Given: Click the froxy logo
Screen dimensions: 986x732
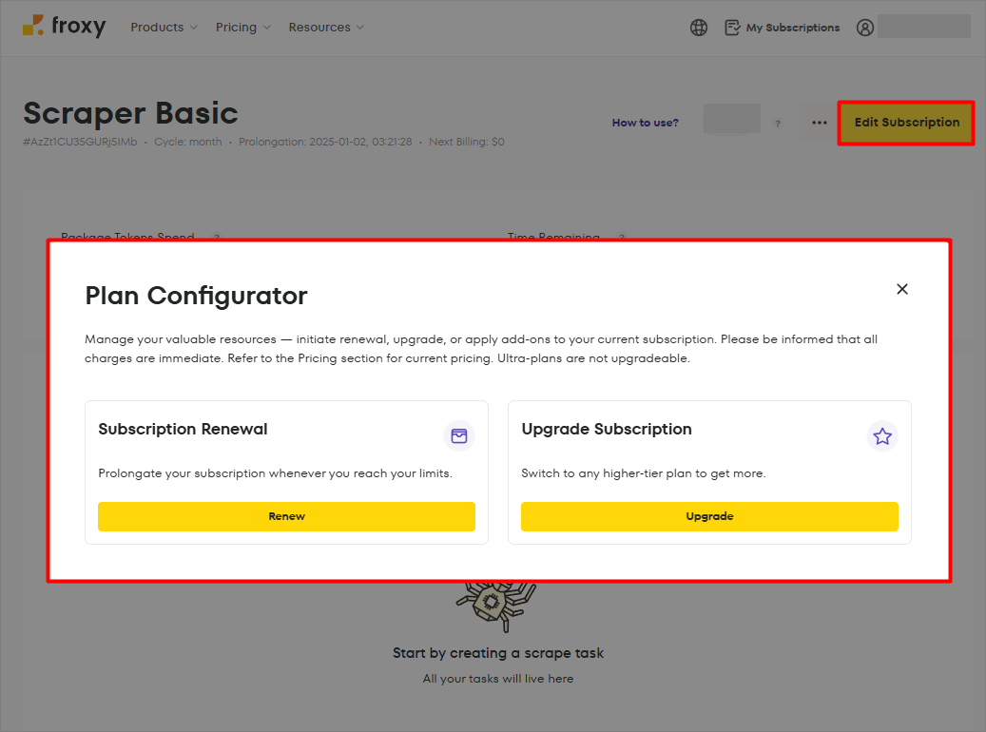Looking at the screenshot, I should point(64,27).
